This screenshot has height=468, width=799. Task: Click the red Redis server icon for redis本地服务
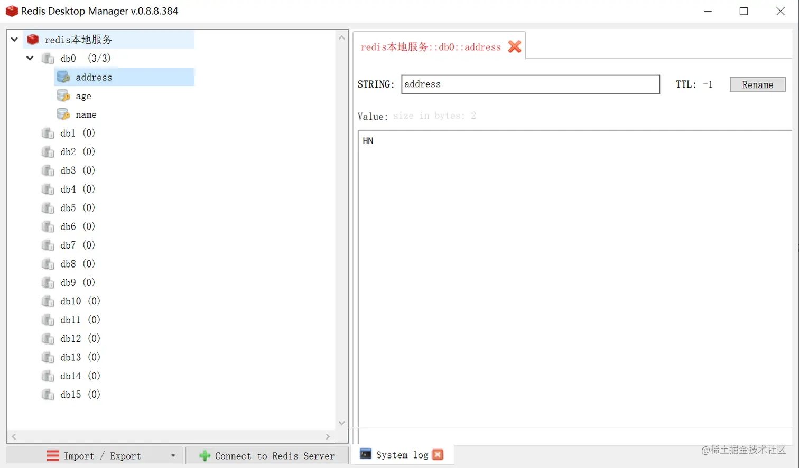(33, 40)
